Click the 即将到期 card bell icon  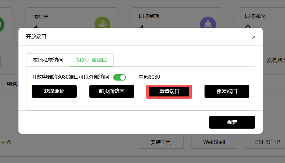tap(208, 22)
